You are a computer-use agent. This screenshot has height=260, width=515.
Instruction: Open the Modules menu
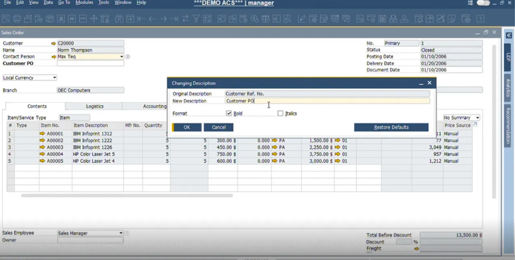[x=84, y=3]
